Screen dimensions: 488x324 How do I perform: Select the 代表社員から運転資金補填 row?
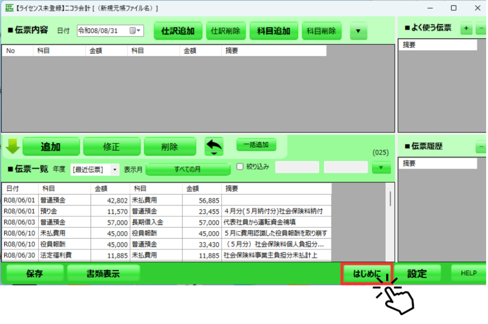pyautogui.click(x=167, y=222)
